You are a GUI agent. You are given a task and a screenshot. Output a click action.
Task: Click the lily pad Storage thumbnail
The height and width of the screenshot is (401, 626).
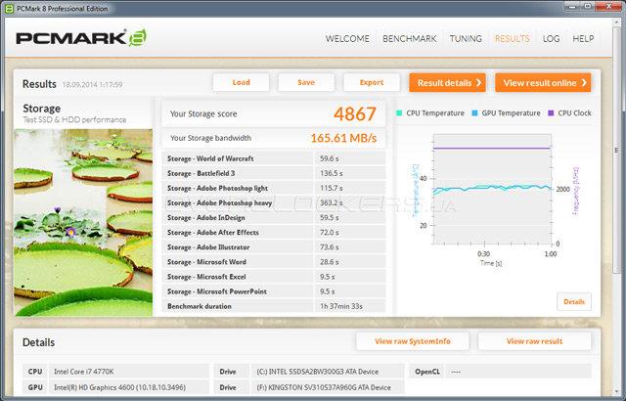coord(83,222)
